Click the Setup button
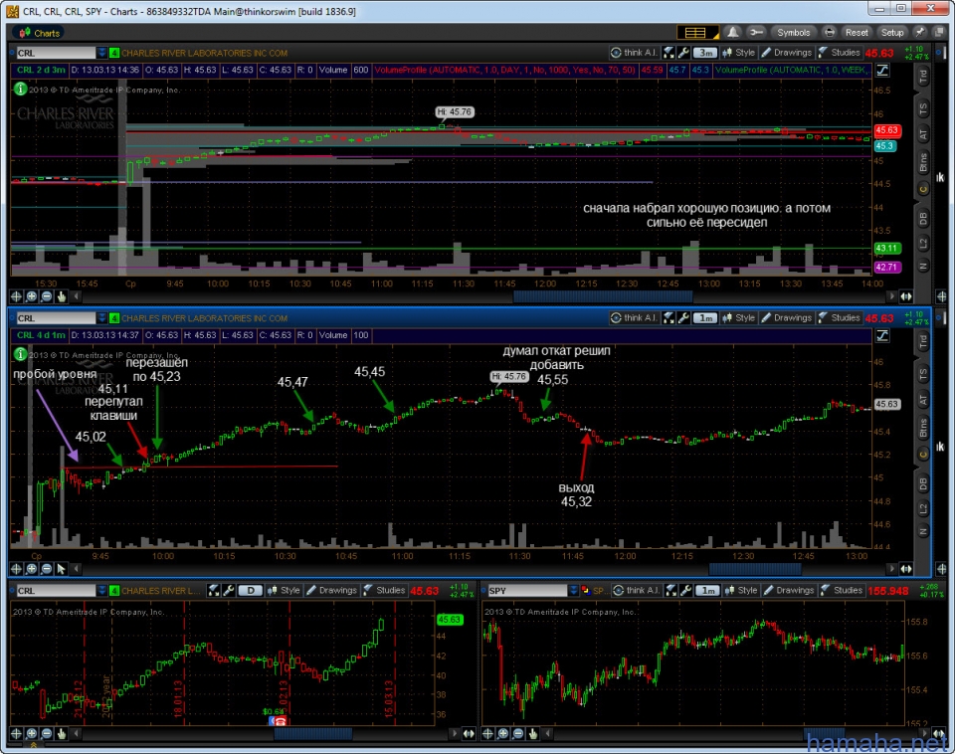Screen dimensions: 955x754 892,32
